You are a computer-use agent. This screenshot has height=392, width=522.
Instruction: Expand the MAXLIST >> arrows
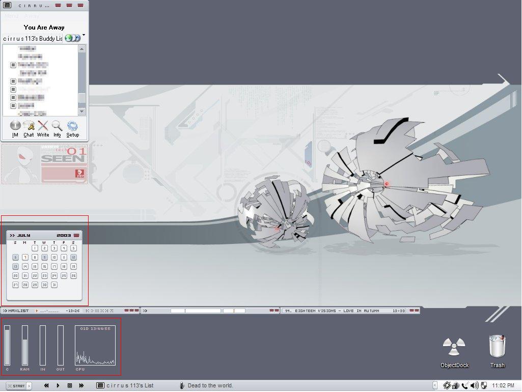coord(5,311)
